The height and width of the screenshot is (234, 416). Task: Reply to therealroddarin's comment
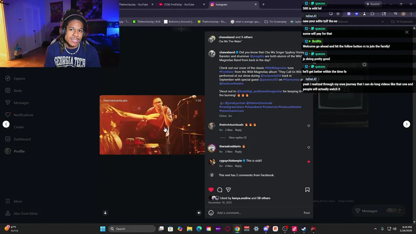tap(238, 152)
